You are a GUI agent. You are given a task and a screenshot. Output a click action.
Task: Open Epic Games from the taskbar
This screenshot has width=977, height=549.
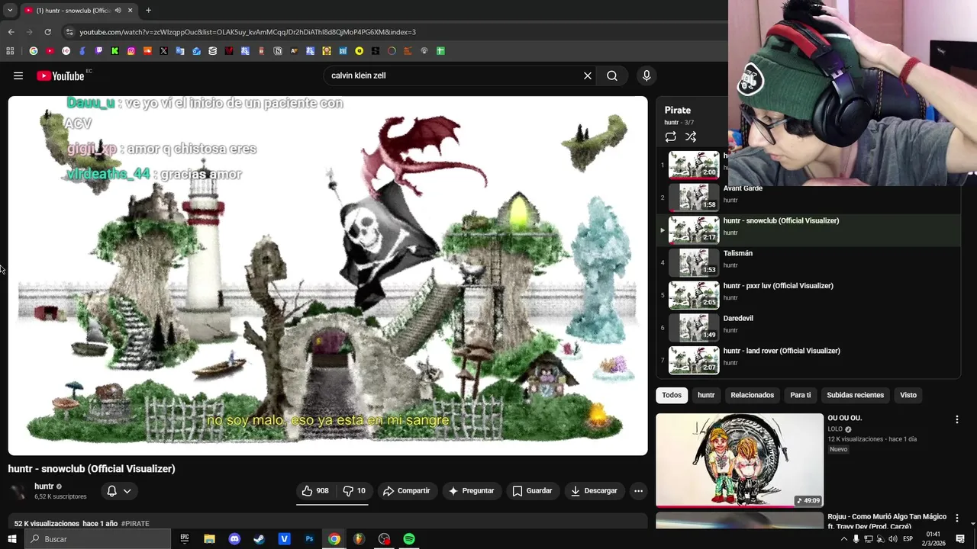[x=184, y=539]
